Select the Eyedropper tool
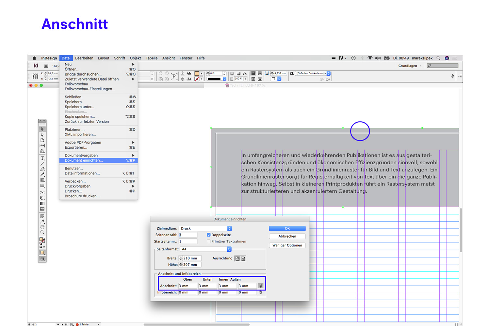This screenshot has width=490, height=326. pos(42,221)
